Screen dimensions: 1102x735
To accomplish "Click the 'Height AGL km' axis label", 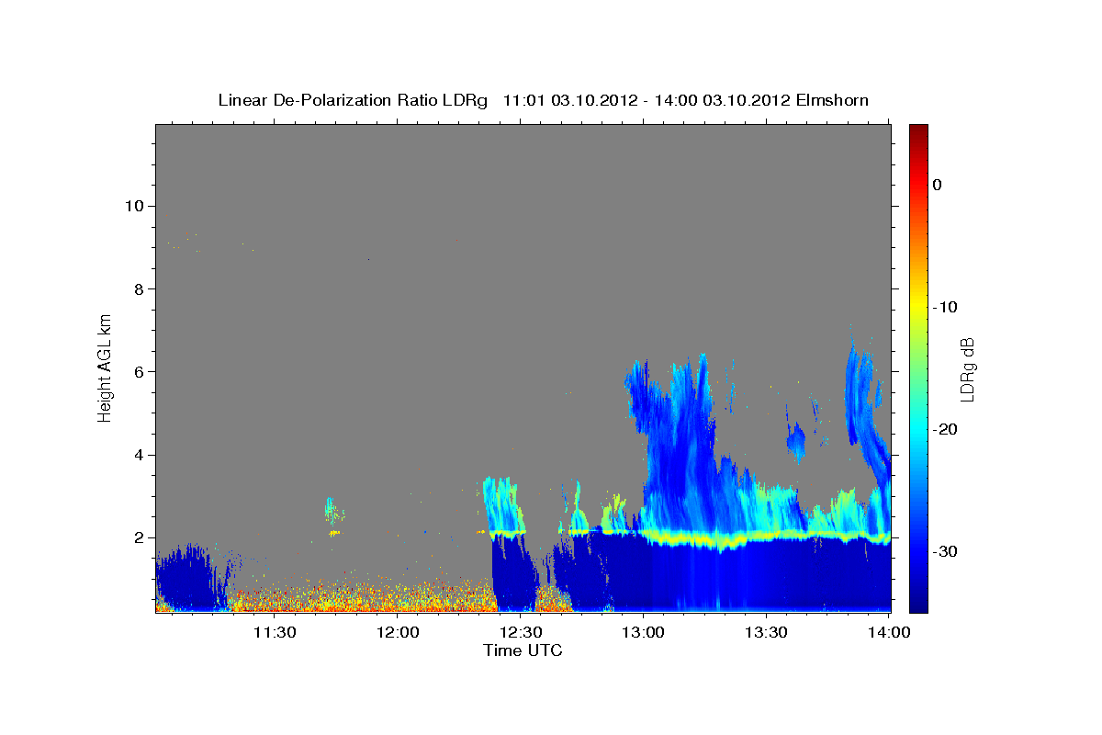I will point(106,367).
